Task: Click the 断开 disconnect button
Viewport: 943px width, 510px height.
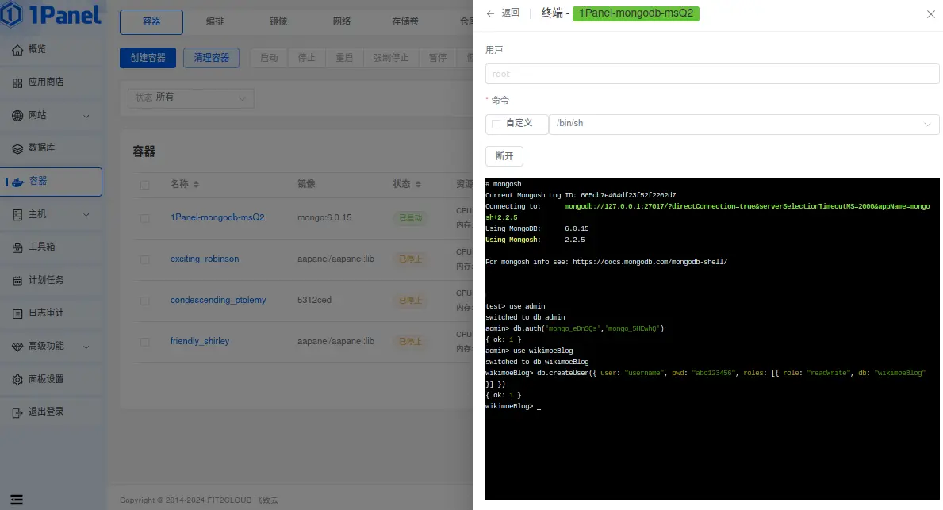Action: (504, 156)
